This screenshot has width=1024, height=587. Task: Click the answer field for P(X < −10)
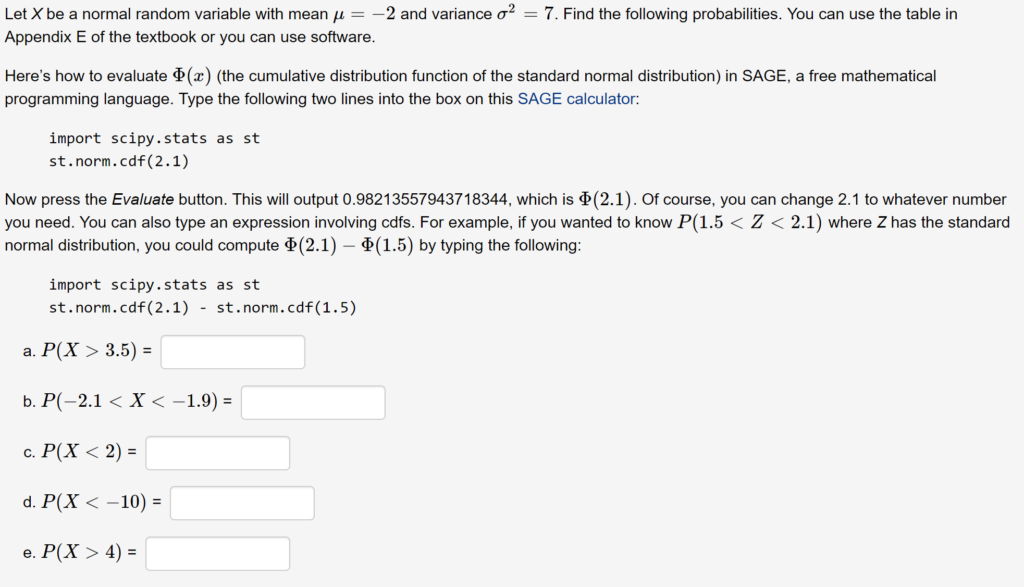click(242, 503)
